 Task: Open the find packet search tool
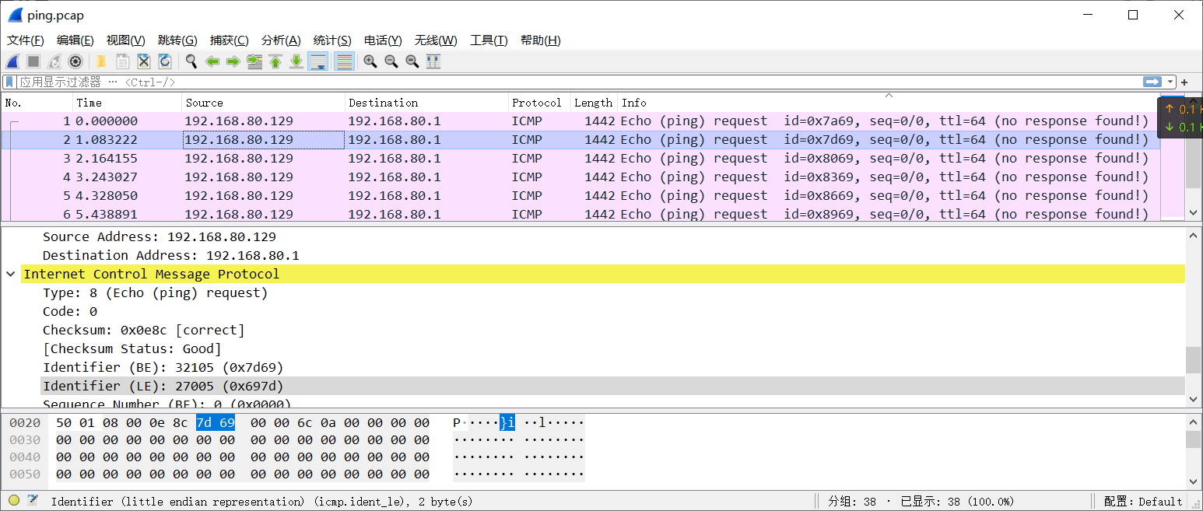click(x=191, y=61)
